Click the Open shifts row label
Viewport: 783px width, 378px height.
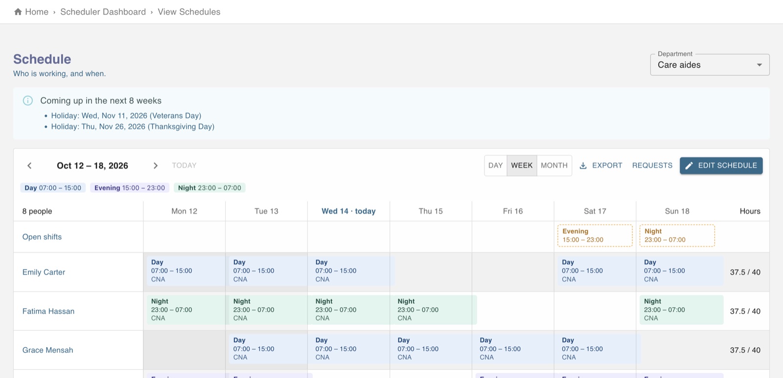tap(42, 237)
